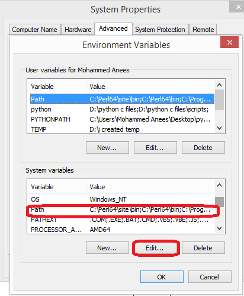Click scroll-down arrow in system variables list

pyautogui.click(x=219, y=228)
